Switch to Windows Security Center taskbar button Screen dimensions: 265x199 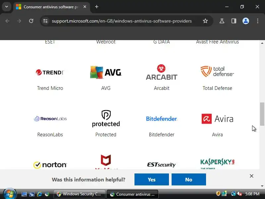[x=79, y=194]
